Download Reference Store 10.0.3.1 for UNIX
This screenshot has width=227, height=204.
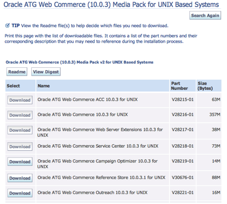pyautogui.click(x=20, y=178)
